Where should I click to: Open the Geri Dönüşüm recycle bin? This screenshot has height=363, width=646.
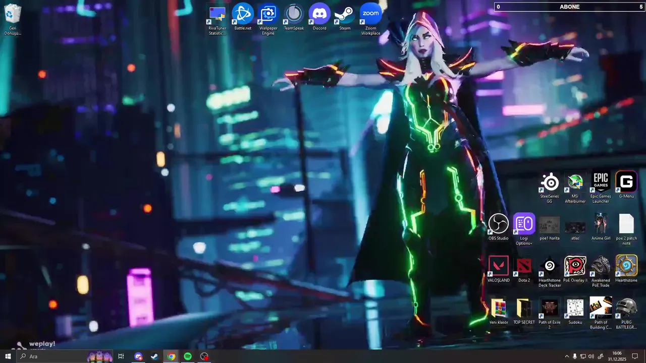[x=13, y=20]
